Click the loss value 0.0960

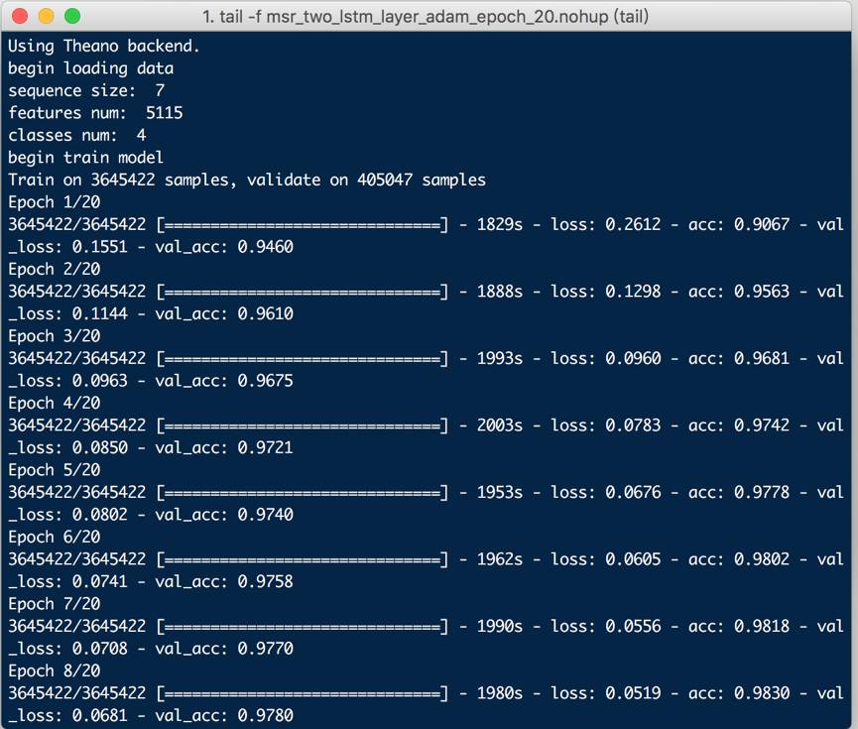pos(633,358)
